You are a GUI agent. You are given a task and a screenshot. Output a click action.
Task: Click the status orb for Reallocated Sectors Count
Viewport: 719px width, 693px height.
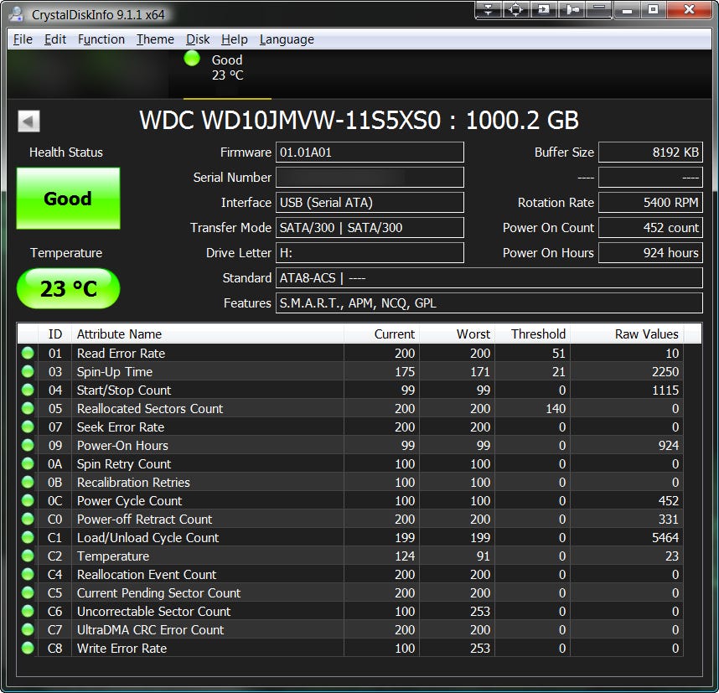click(28, 408)
